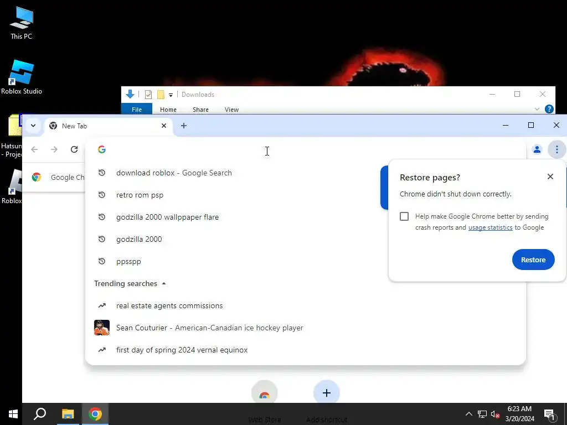Open View tab in Downloads window
Screen dimensions: 567x425
pyautogui.click(x=231, y=110)
